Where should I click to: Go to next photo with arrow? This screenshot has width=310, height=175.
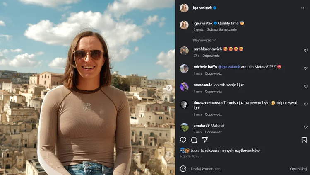169,88
